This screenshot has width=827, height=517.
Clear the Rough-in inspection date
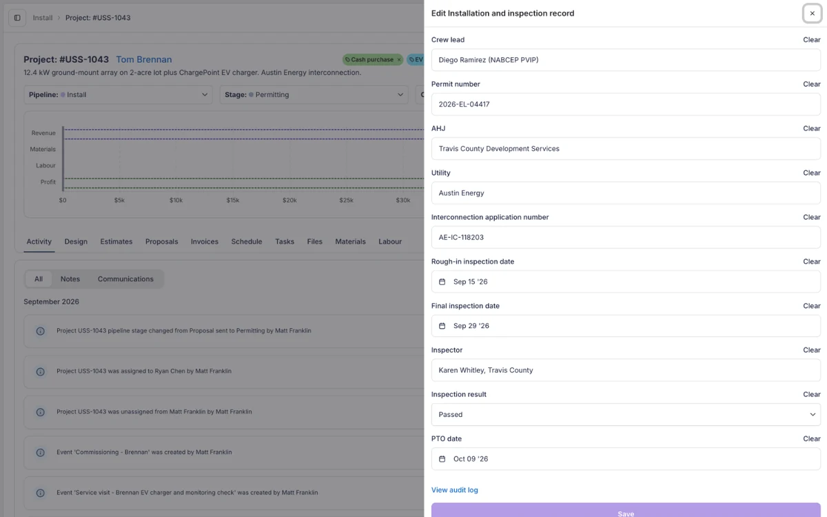click(811, 261)
